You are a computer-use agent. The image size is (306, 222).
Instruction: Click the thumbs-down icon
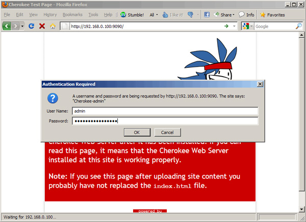click(x=190, y=15)
